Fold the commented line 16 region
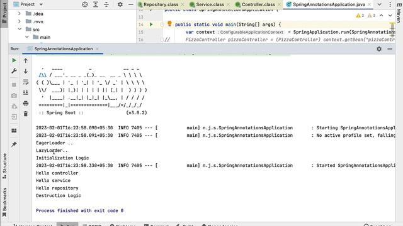 point(162,40)
